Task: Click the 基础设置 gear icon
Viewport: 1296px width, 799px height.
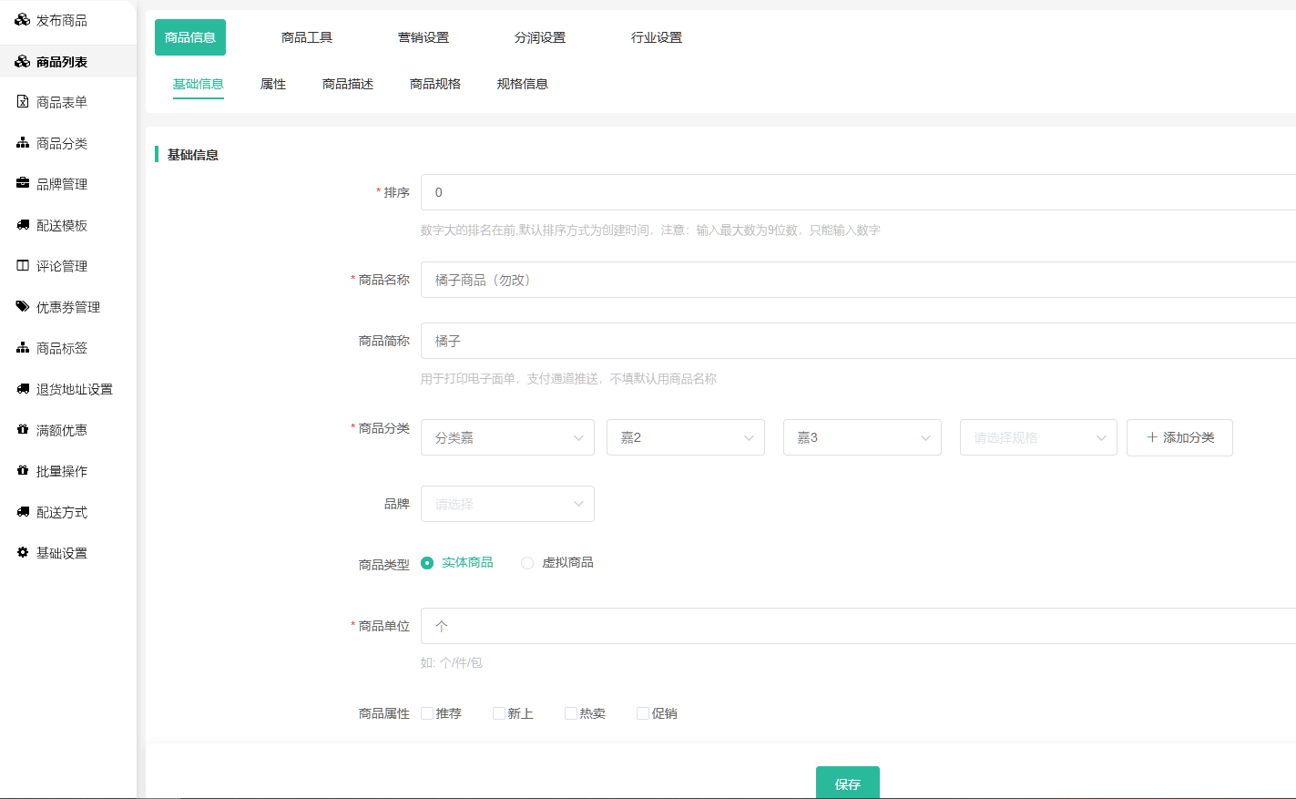Action: (x=23, y=553)
